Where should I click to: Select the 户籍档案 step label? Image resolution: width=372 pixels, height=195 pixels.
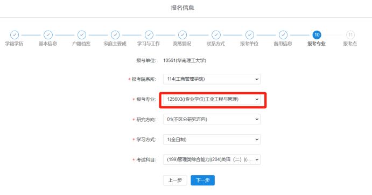point(81,44)
